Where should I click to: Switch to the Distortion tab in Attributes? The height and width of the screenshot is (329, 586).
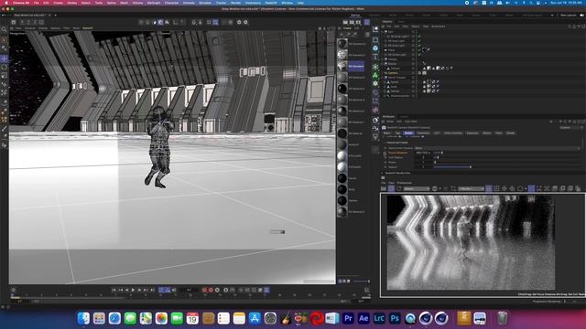point(423,133)
